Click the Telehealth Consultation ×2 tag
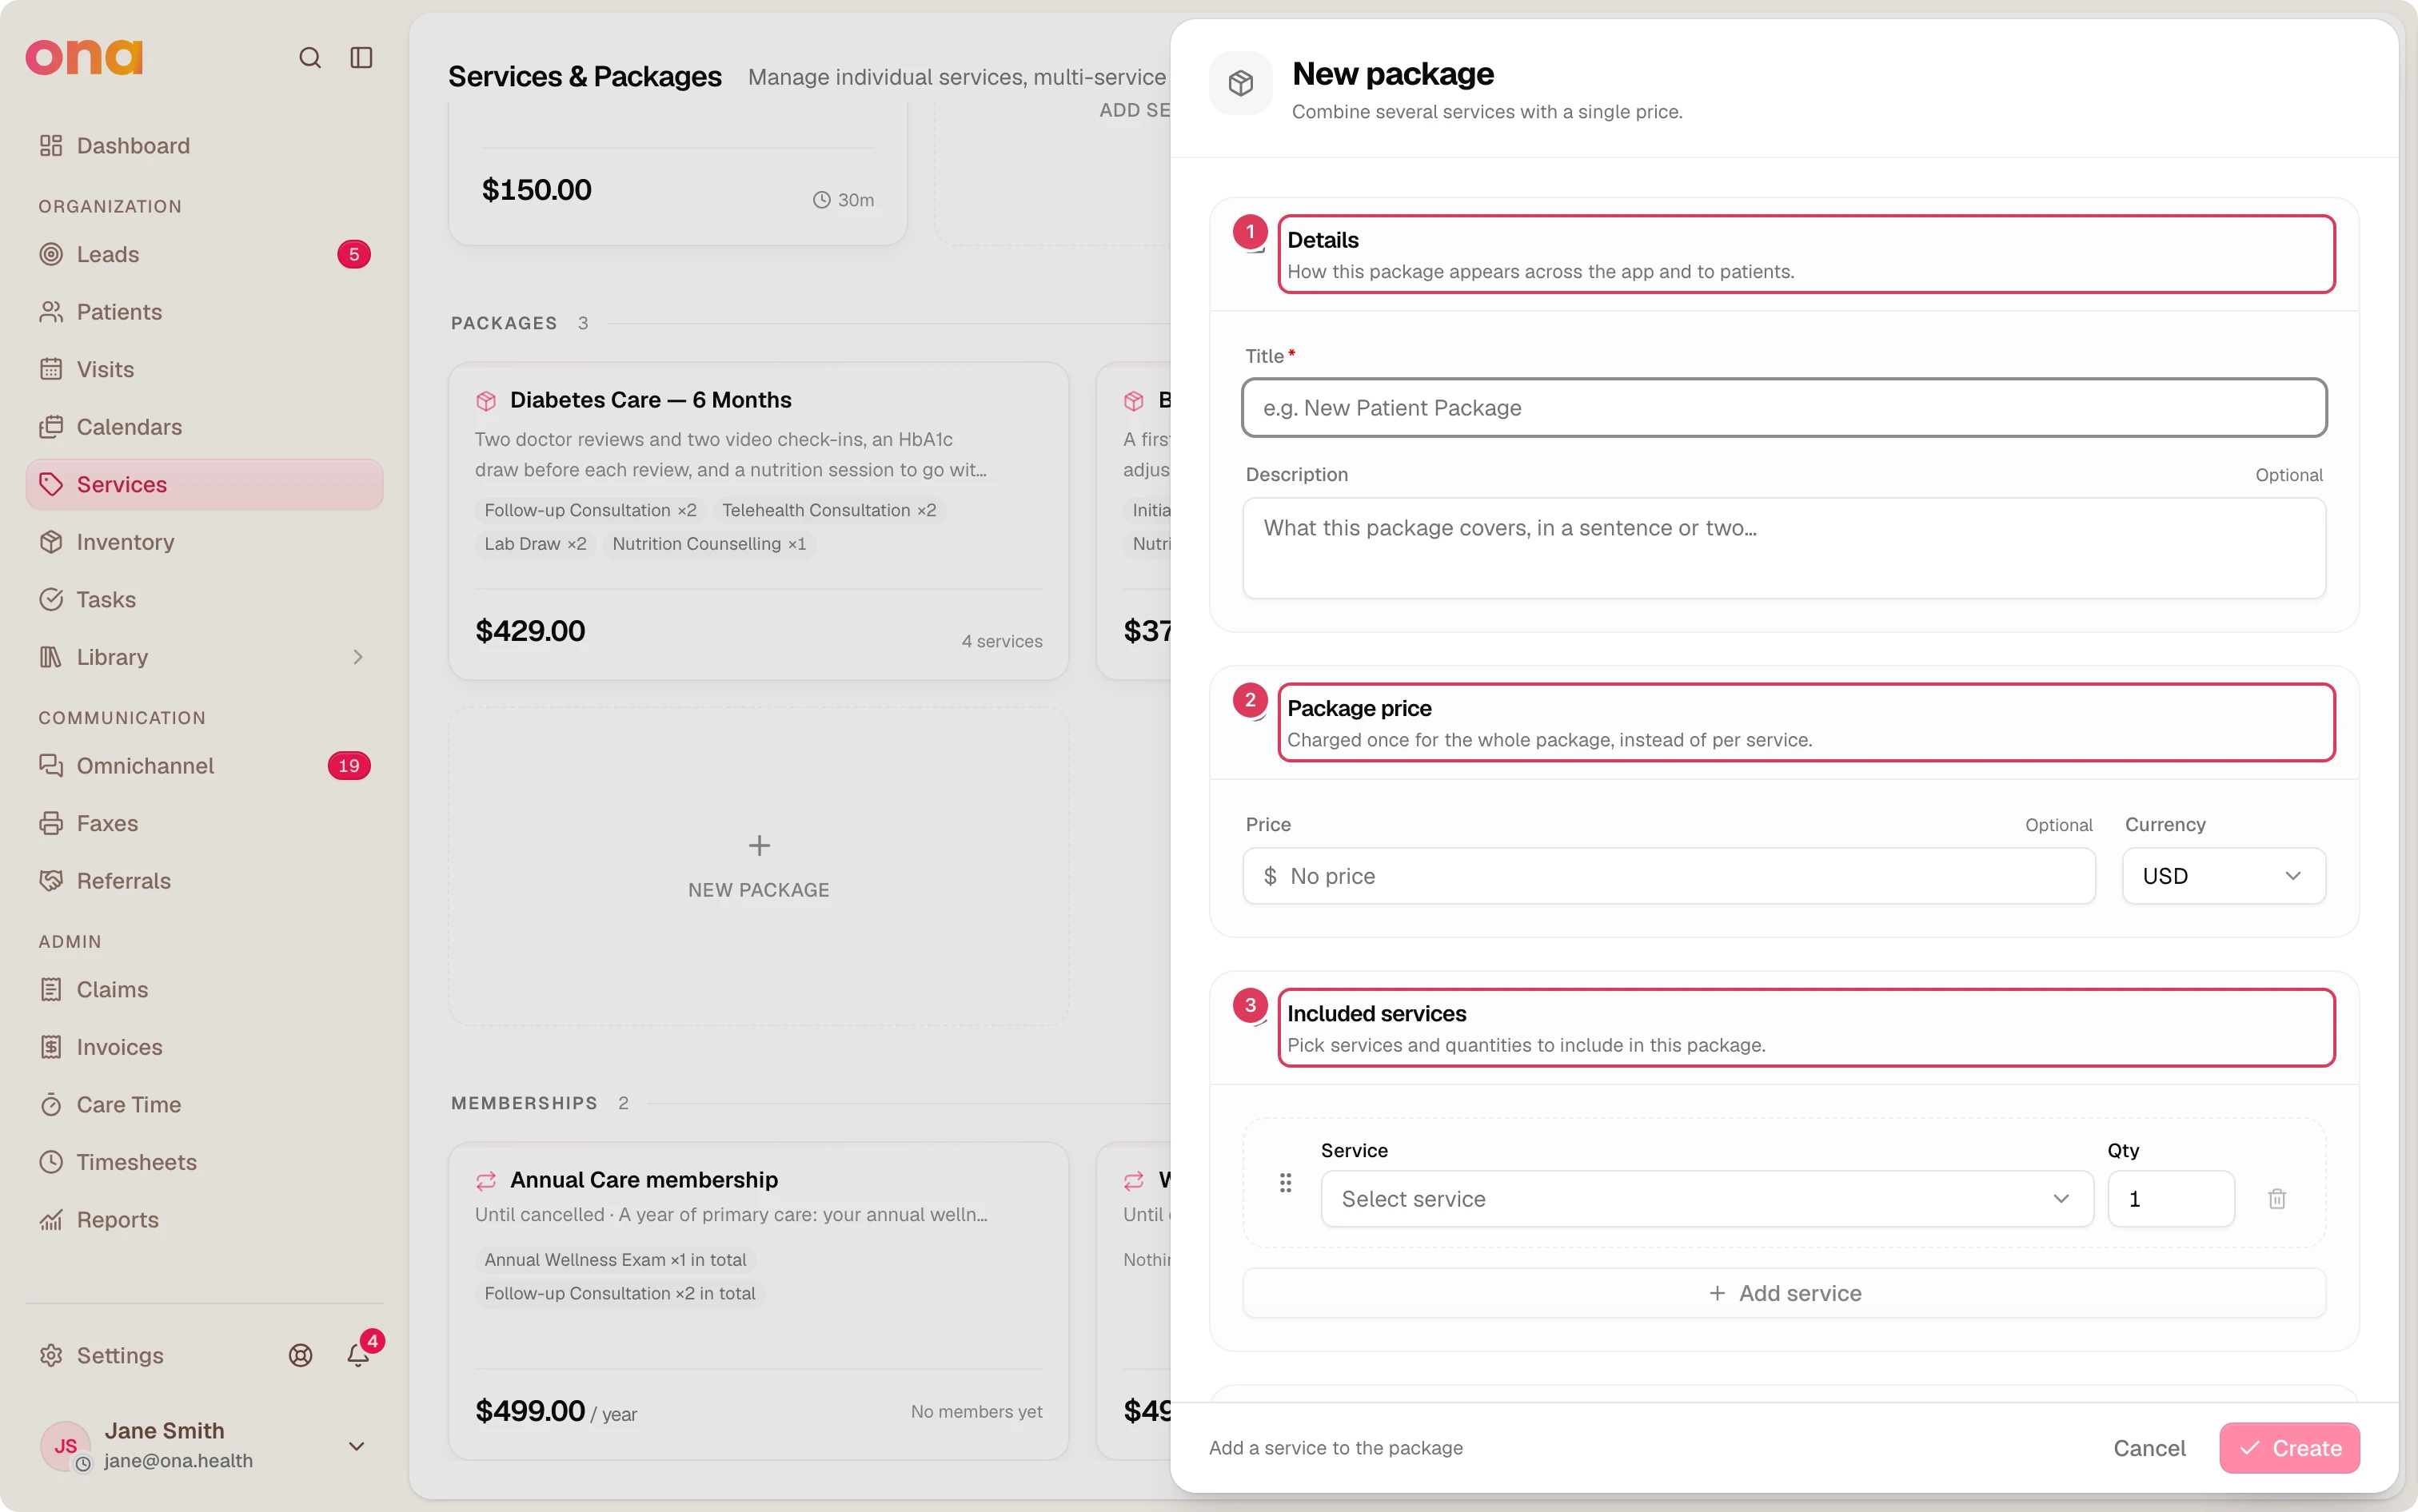This screenshot has height=1512, width=2418. [829, 510]
